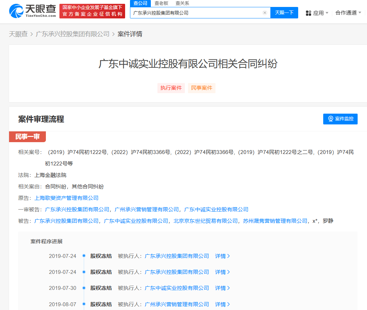Select the 案件审理流程 heading
The height and width of the screenshot is (310, 367).
tap(41, 119)
